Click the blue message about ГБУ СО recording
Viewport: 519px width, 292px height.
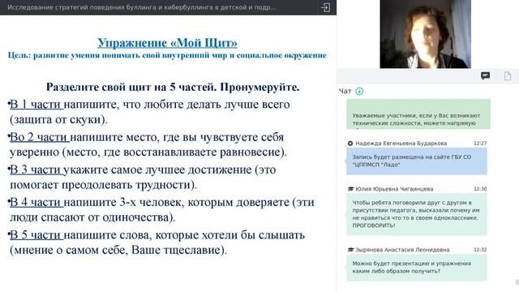coord(417,161)
